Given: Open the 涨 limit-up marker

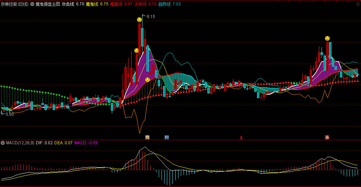Looking at the screenshot, I should coord(327,137).
